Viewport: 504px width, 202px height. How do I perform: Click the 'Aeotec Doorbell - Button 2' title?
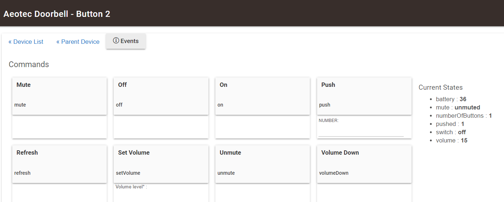[57, 14]
